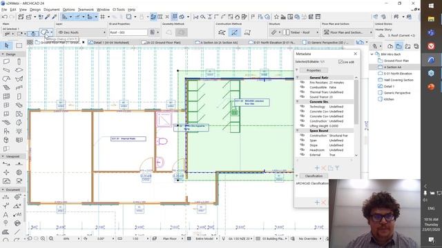This screenshot has height=248, width=442.
Task: Select the Shell tool in Design toolbox
Action: (x=19, y=79)
